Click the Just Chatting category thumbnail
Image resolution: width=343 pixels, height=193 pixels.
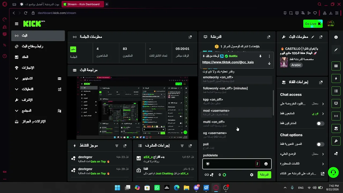click(284, 62)
